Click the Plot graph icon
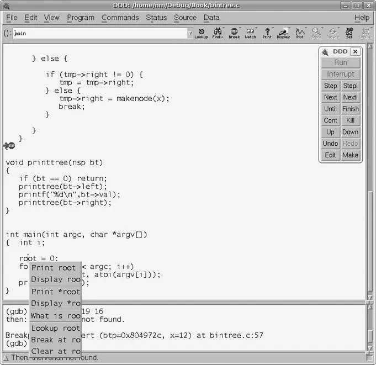 300,33
